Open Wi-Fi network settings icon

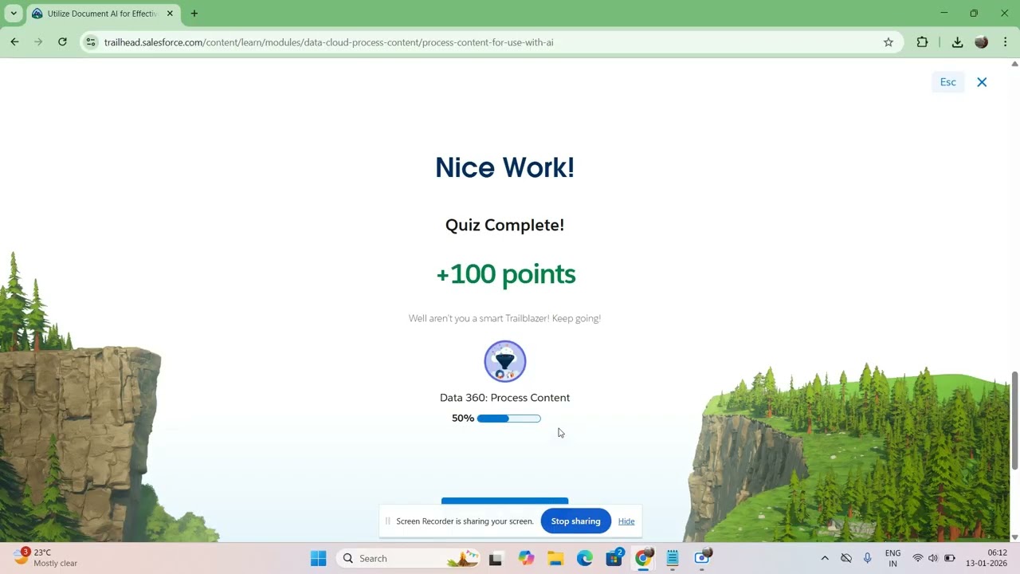click(918, 558)
